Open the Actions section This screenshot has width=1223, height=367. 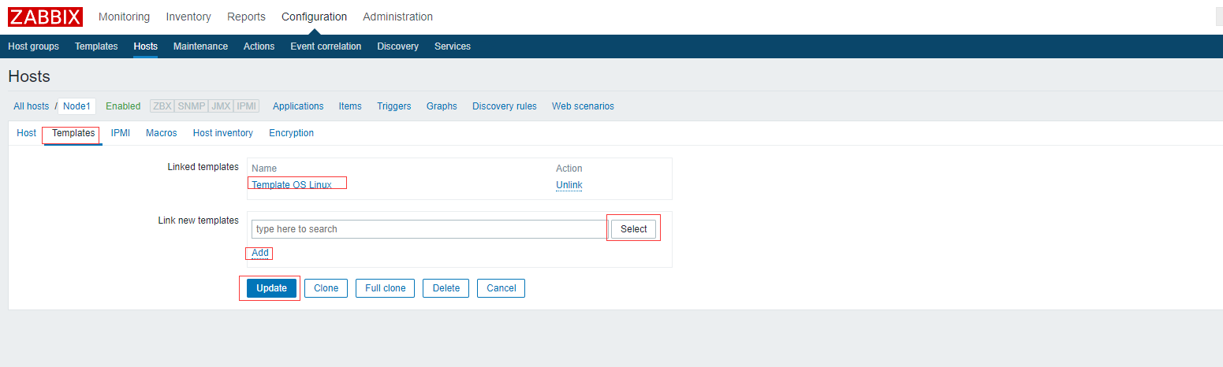[x=259, y=46]
